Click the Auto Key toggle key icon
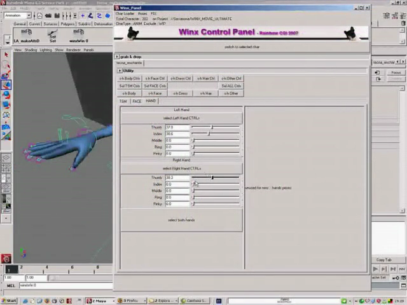Image resolution: width=407 pixels, height=305 pixels. pyautogui.click(x=396, y=278)
